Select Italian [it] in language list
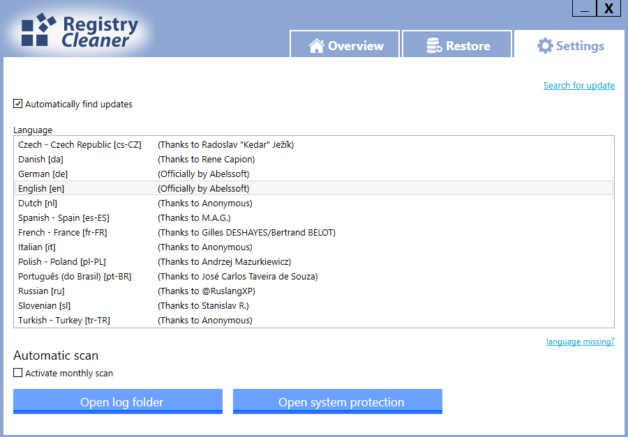The width and height of the screenshot is (628, 437). 313,247
